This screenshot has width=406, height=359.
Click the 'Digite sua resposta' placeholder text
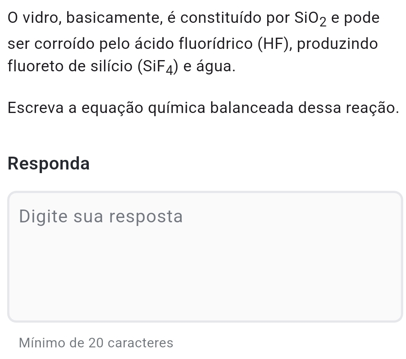(101, 217)
